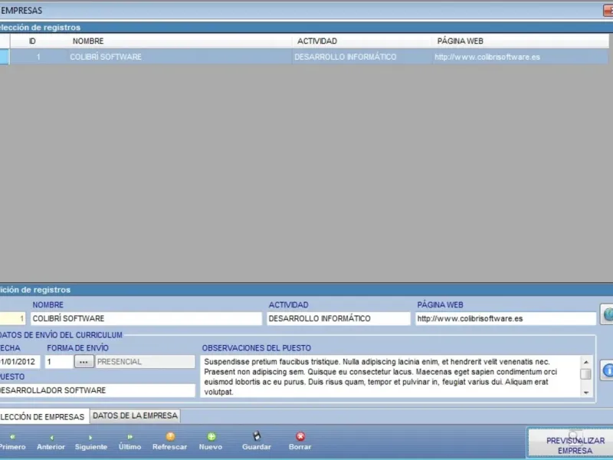613x460 pixels.
Task: Save the record with Guardar
Action: click(257, 442)
